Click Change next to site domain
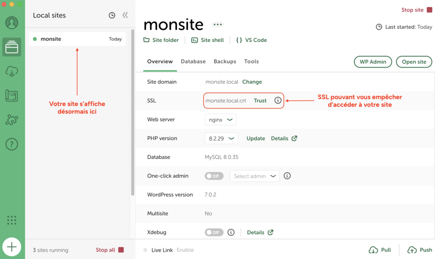Screen dimensions: 435x259 (252, 82)
